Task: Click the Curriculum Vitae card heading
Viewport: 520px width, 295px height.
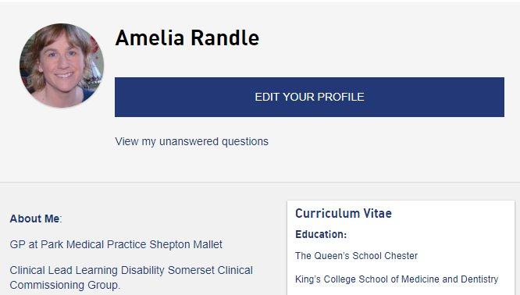Action: pyautogui.click(x=344, y=213)
